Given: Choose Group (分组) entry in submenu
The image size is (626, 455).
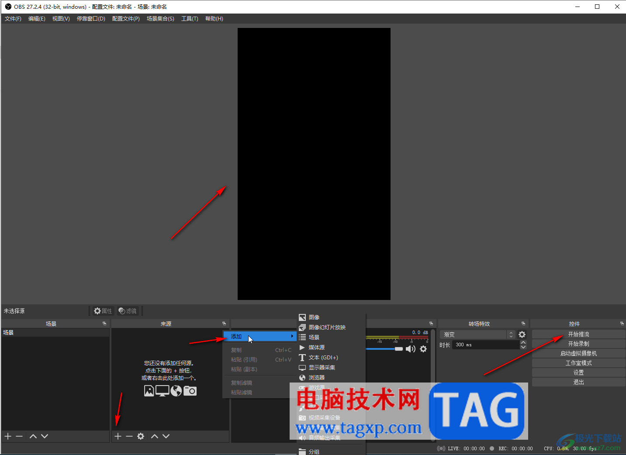Looking at the screenshot, I should coord(331,452).
